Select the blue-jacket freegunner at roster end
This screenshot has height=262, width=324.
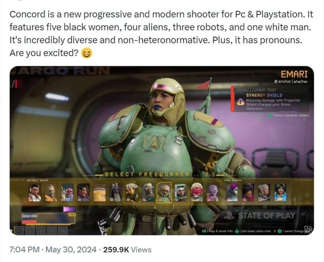(x=280, y=192)
